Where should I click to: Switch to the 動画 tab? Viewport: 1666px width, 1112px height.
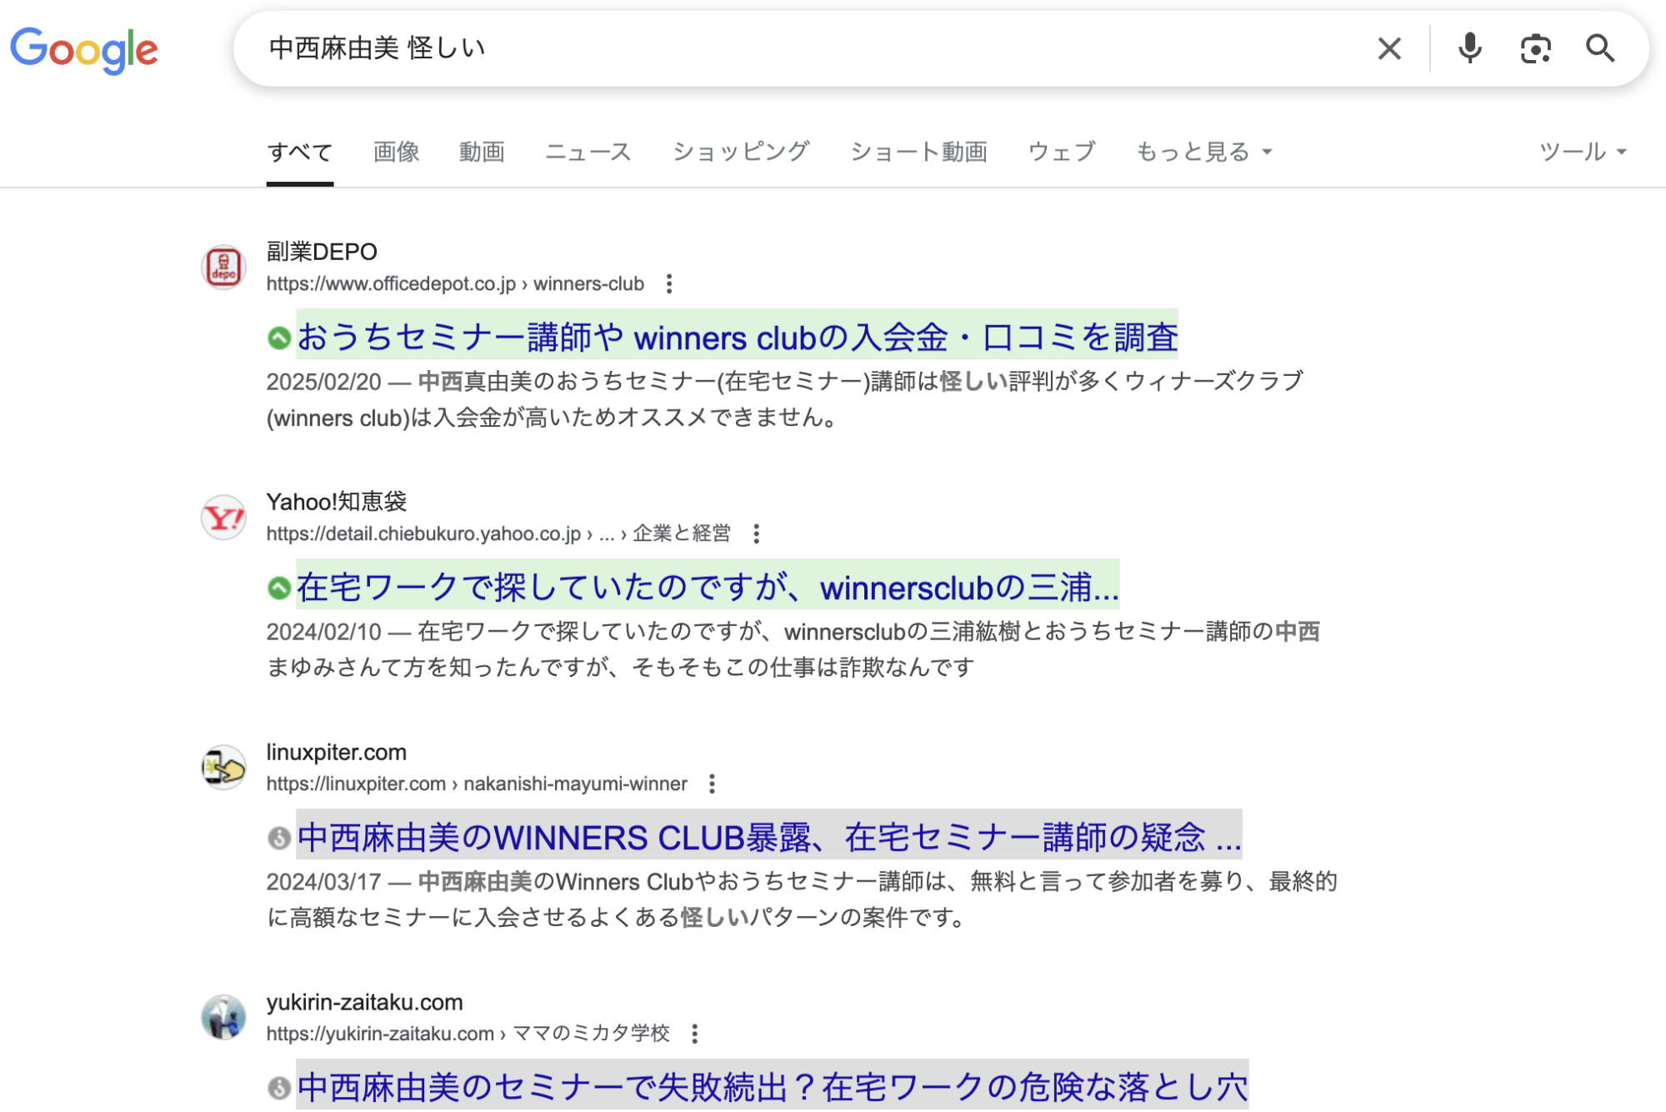pos(482,152)
